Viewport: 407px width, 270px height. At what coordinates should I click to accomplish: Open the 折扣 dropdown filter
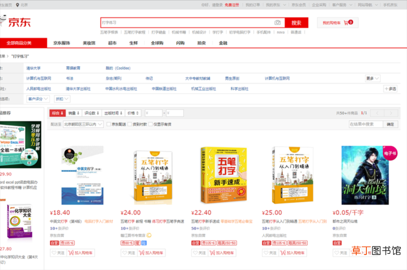pos(62,99)
